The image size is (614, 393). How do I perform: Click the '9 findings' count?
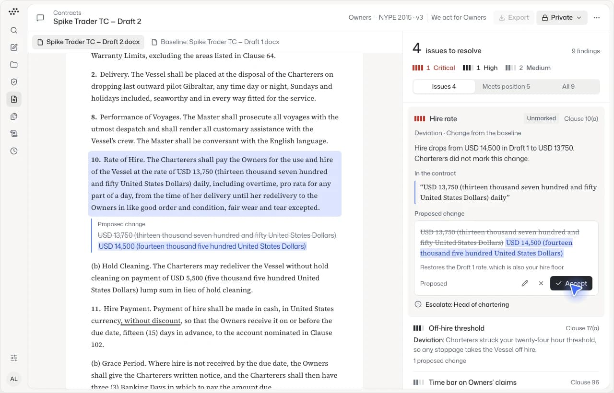point(585,51)
